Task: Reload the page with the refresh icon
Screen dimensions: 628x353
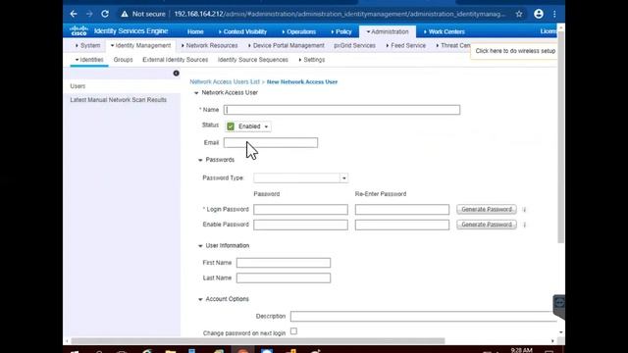Action: pos(105,14)
